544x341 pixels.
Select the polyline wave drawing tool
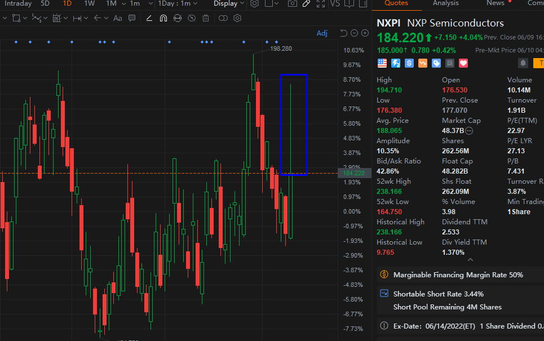[x=36, y=18]
